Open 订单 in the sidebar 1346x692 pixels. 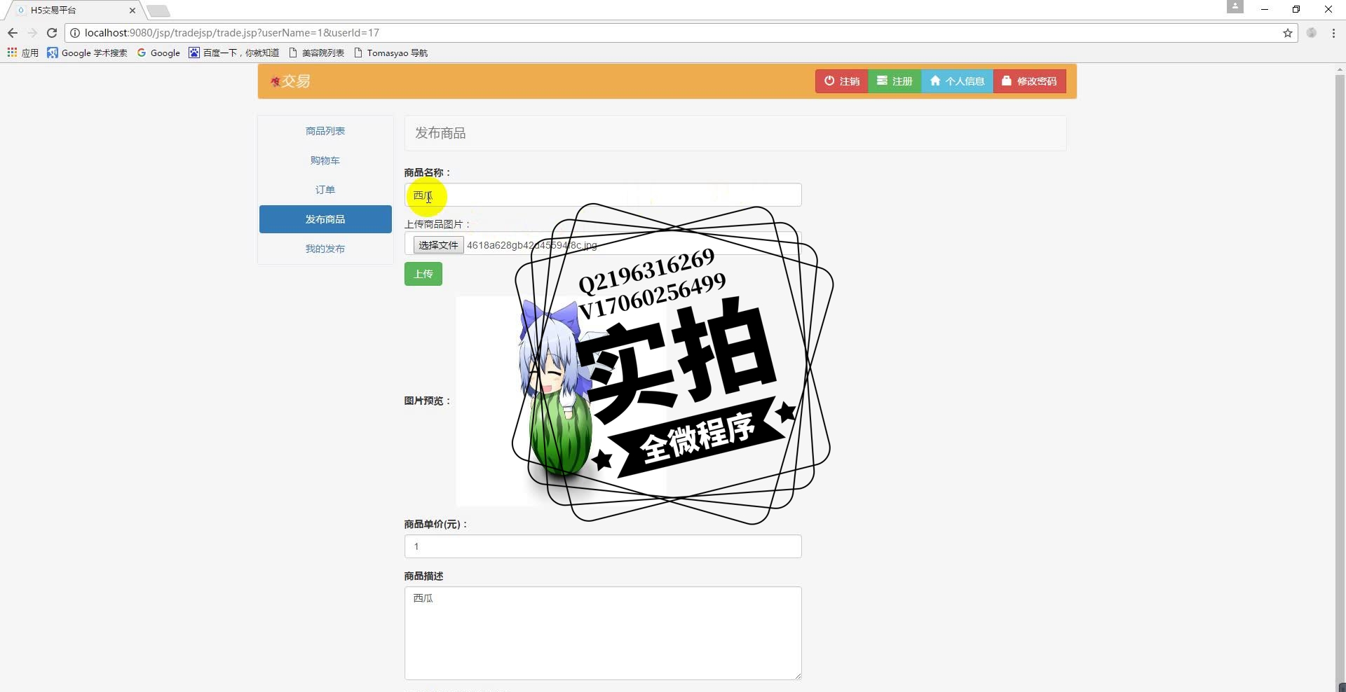[x=325, y=190]
